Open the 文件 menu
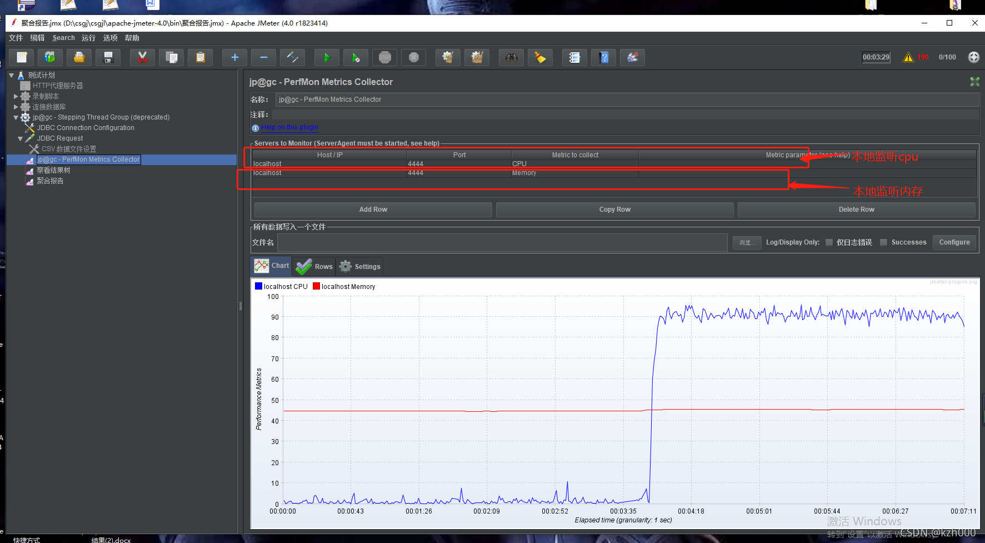This screenshot has height=543, width=985. coord(16,38)
